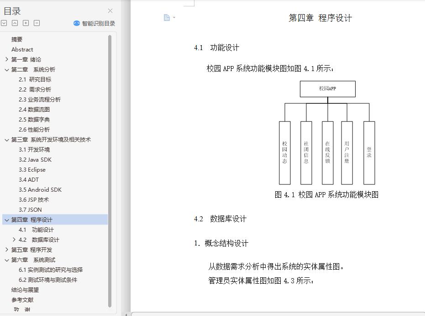Jump to 结论与展望
Screen dimensions: 425x316
tap(25, 290)
